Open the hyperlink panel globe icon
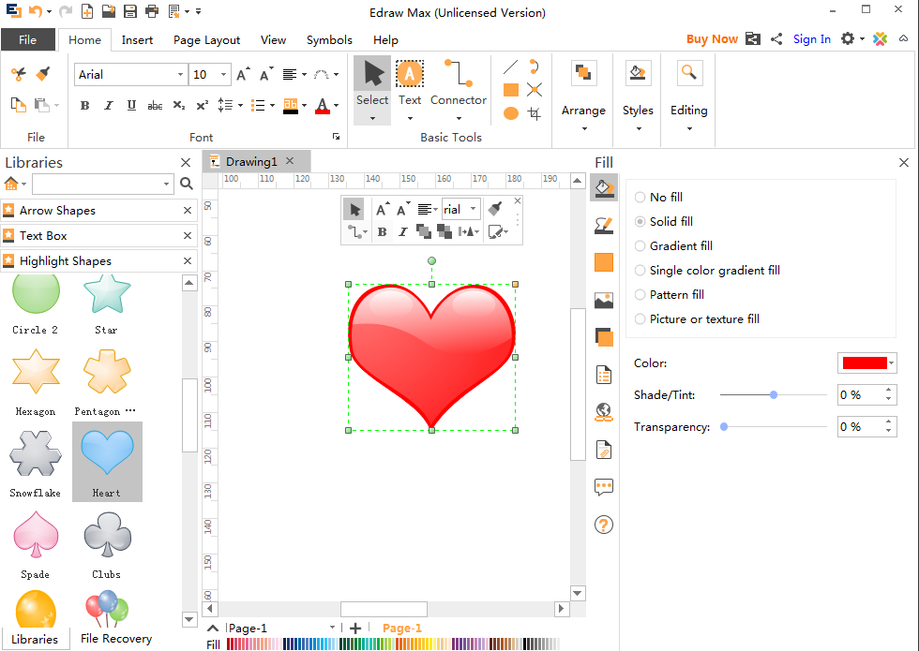This screenshot has height=651, width=919. coord(604,412)
